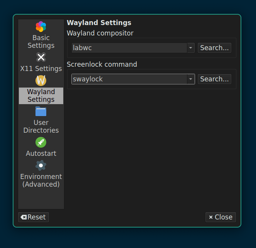Switch to X11 Settings label in sidebar

(41, 69)
